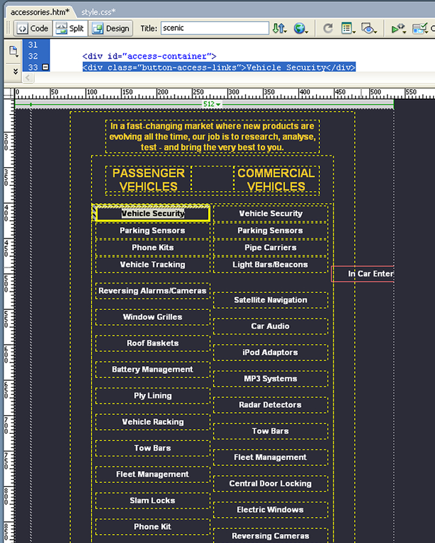Click line number 31 in gutter

(x=33, y=45)
